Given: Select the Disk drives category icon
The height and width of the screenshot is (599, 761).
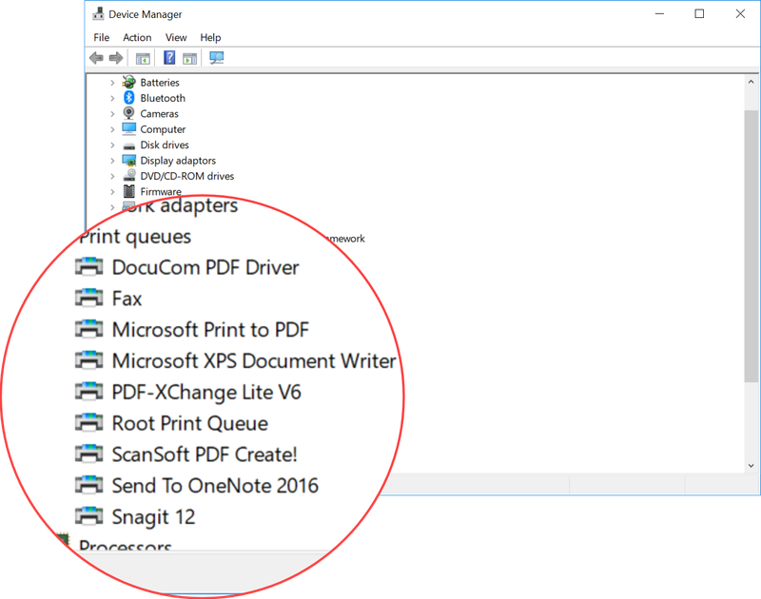Looking at the screenshot, I should pos(128,145).
